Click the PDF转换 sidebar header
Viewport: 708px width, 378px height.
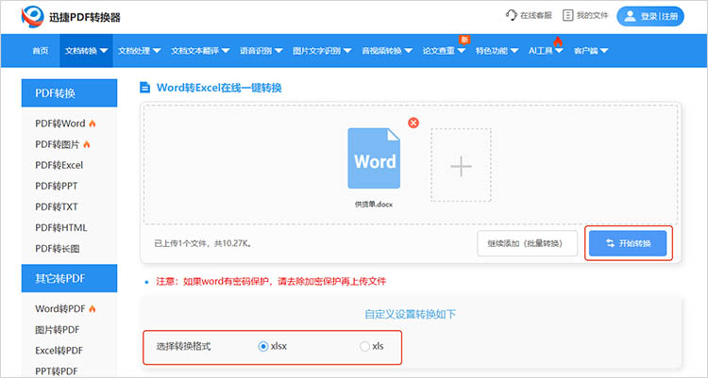[x=69, y=93]
